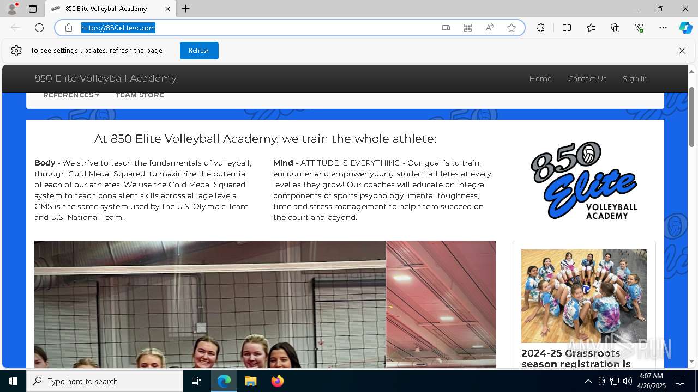Open the taskbar clock and date
This screenshot has height=392, width=698.
tap(651, 381)
